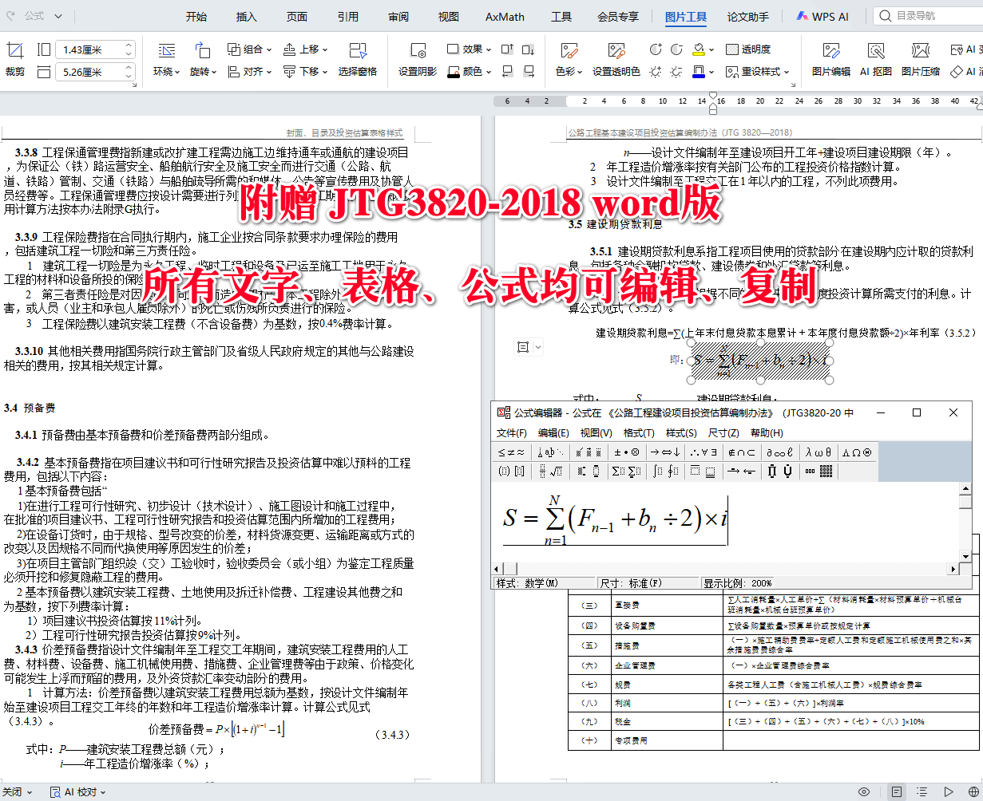Open set theory symbols palette ∉∩⊂
Screen dimensions: 983x801
pyautogui.click(x=743, y=452)
